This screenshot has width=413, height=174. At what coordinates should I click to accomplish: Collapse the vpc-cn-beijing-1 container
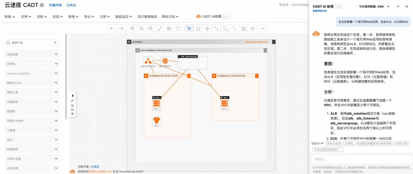point(265,50)
